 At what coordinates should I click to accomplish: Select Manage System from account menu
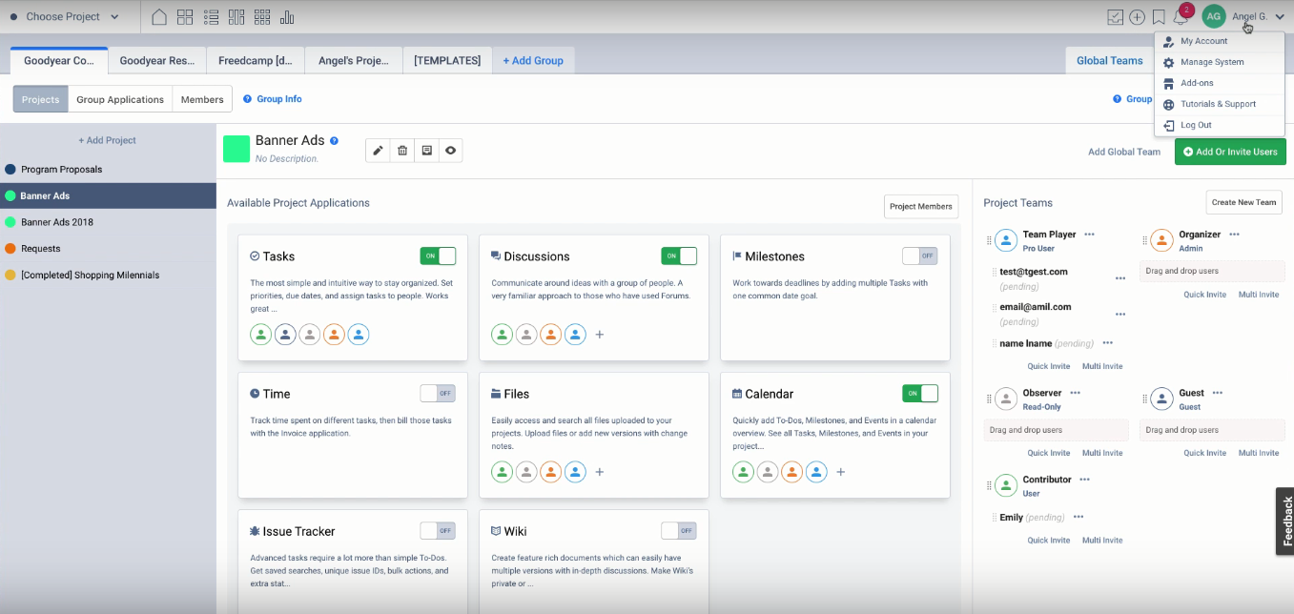pyautogui.click(x=1211, y=62)
